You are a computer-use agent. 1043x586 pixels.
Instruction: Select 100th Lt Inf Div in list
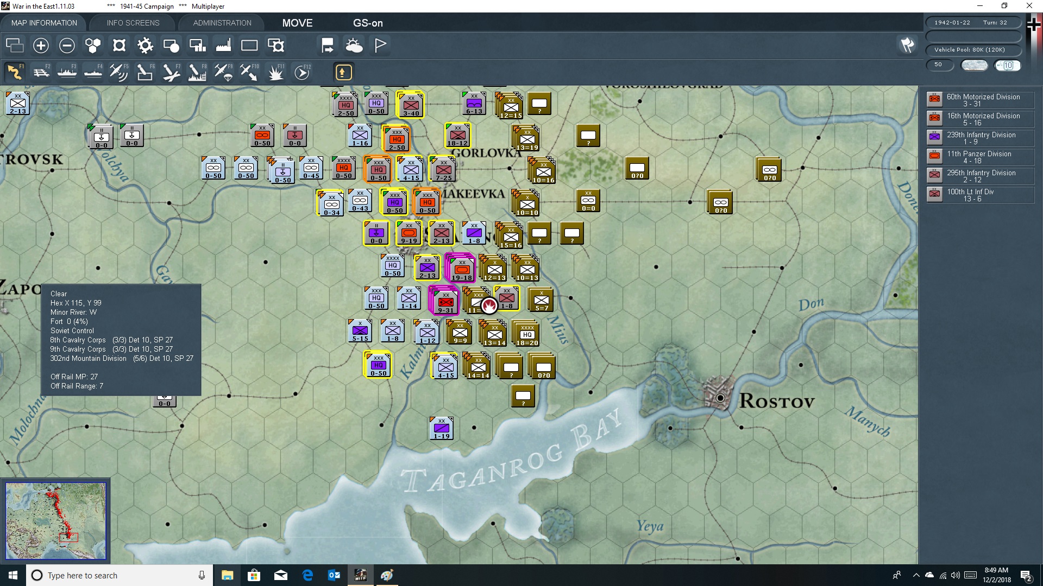point(981,195)
